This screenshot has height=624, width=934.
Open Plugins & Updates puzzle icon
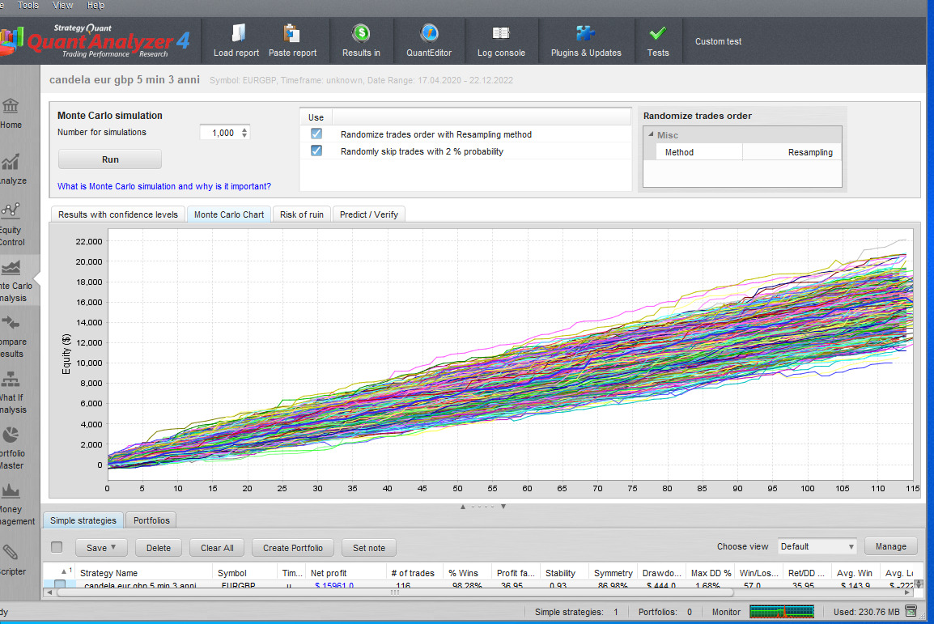(585, 34)
